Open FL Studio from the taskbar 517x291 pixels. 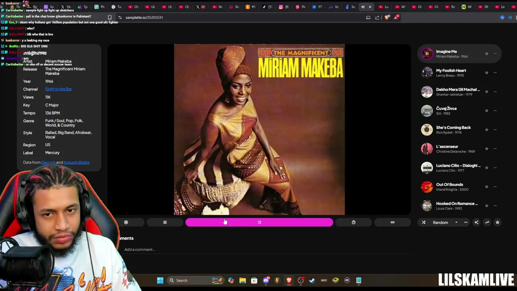tap(277, 280)
